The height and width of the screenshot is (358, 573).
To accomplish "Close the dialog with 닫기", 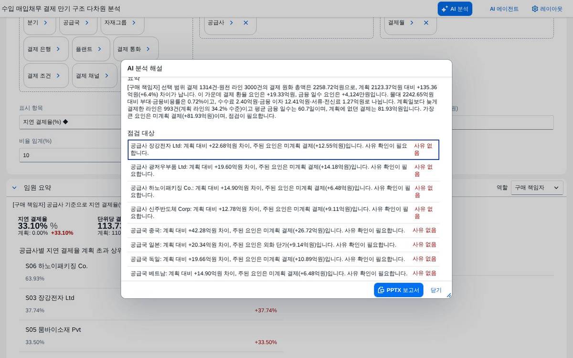I will pyautogui.click(x=436, y=290).
